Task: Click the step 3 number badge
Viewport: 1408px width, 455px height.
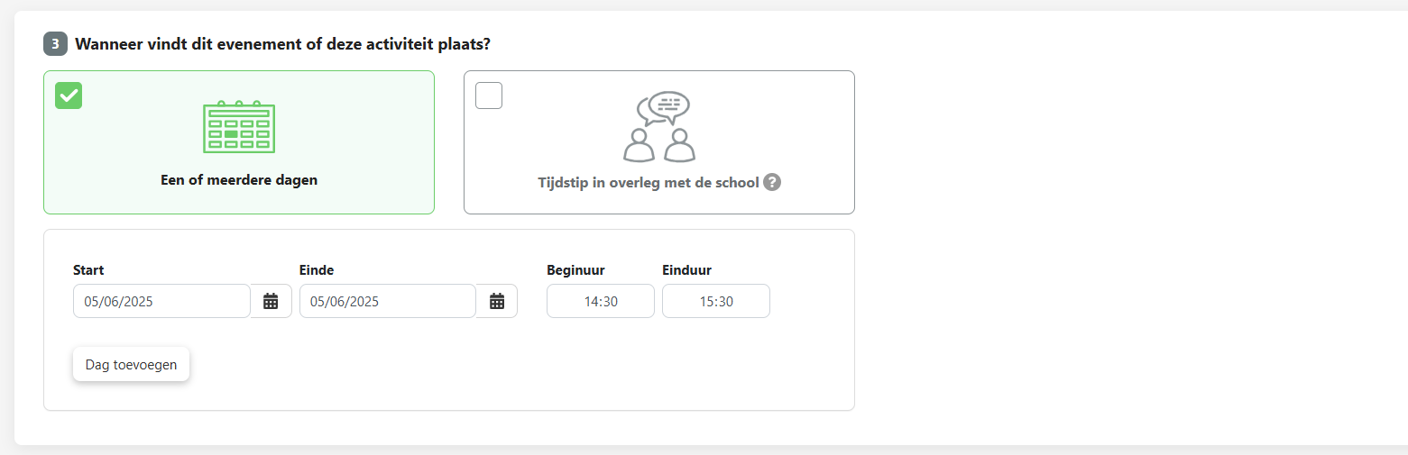Action: pos(55,43)
